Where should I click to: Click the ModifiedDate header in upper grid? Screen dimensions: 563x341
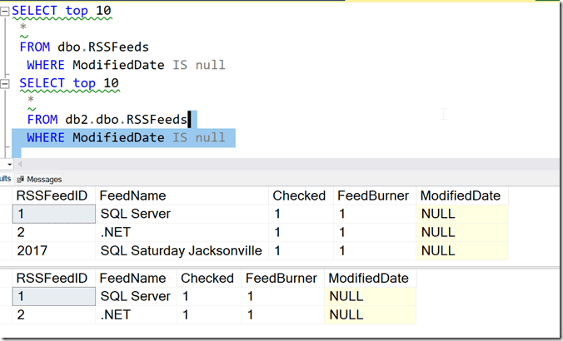462,195
